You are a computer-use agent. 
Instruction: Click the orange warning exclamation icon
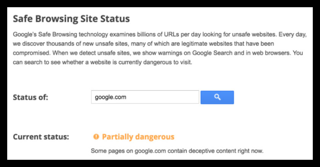[x=96, y=137]
